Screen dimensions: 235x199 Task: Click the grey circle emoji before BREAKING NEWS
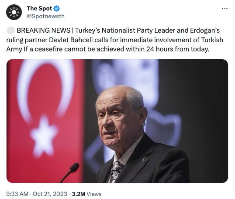(10, 30)
